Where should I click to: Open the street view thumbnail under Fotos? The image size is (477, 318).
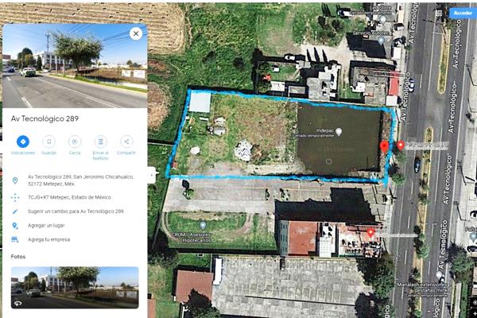click(x=75, y=288)
